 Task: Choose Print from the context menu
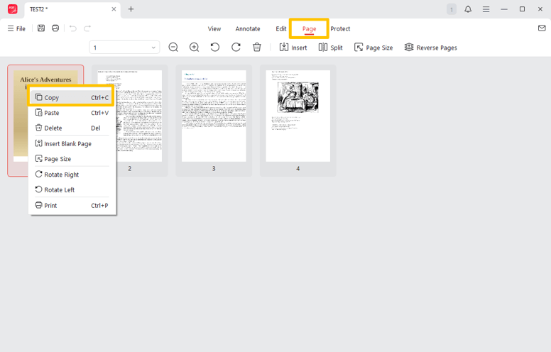(x=72, y=206)
